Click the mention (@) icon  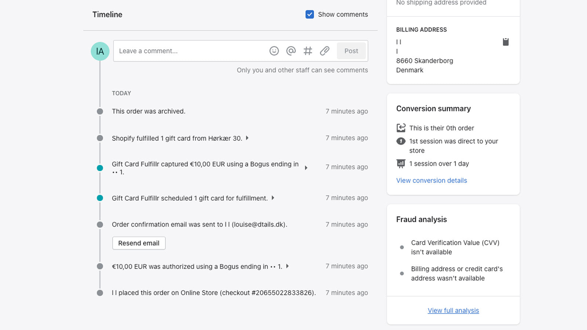[291, 51]
